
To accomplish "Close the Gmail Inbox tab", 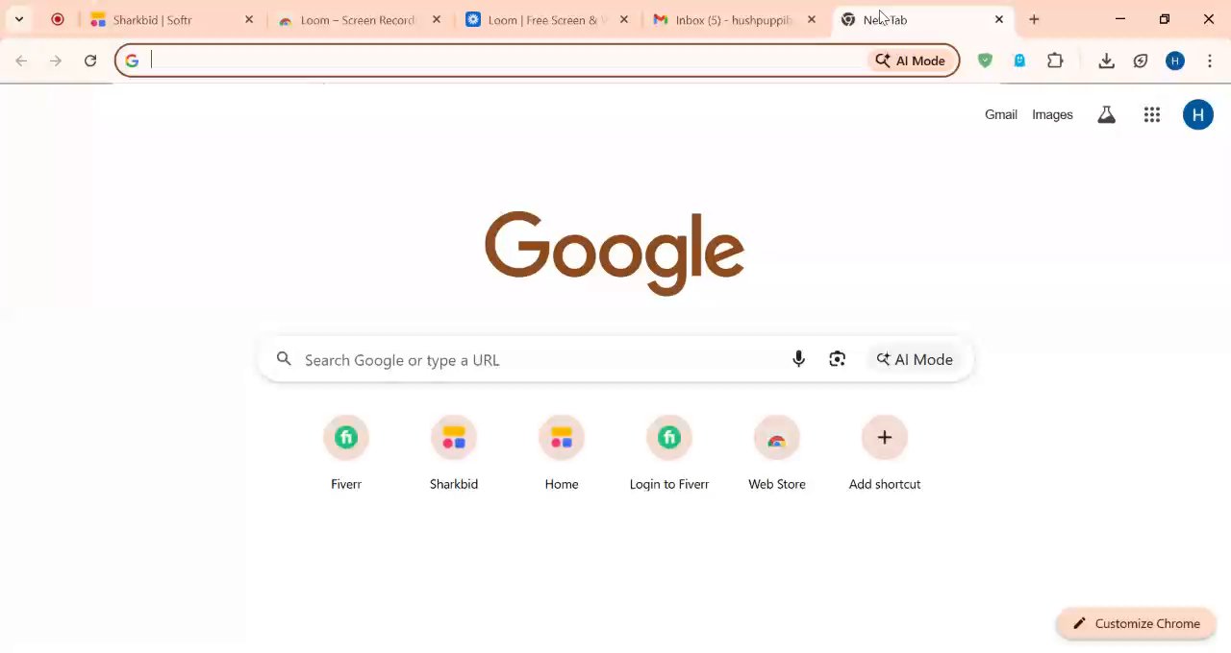I will 812,19.
